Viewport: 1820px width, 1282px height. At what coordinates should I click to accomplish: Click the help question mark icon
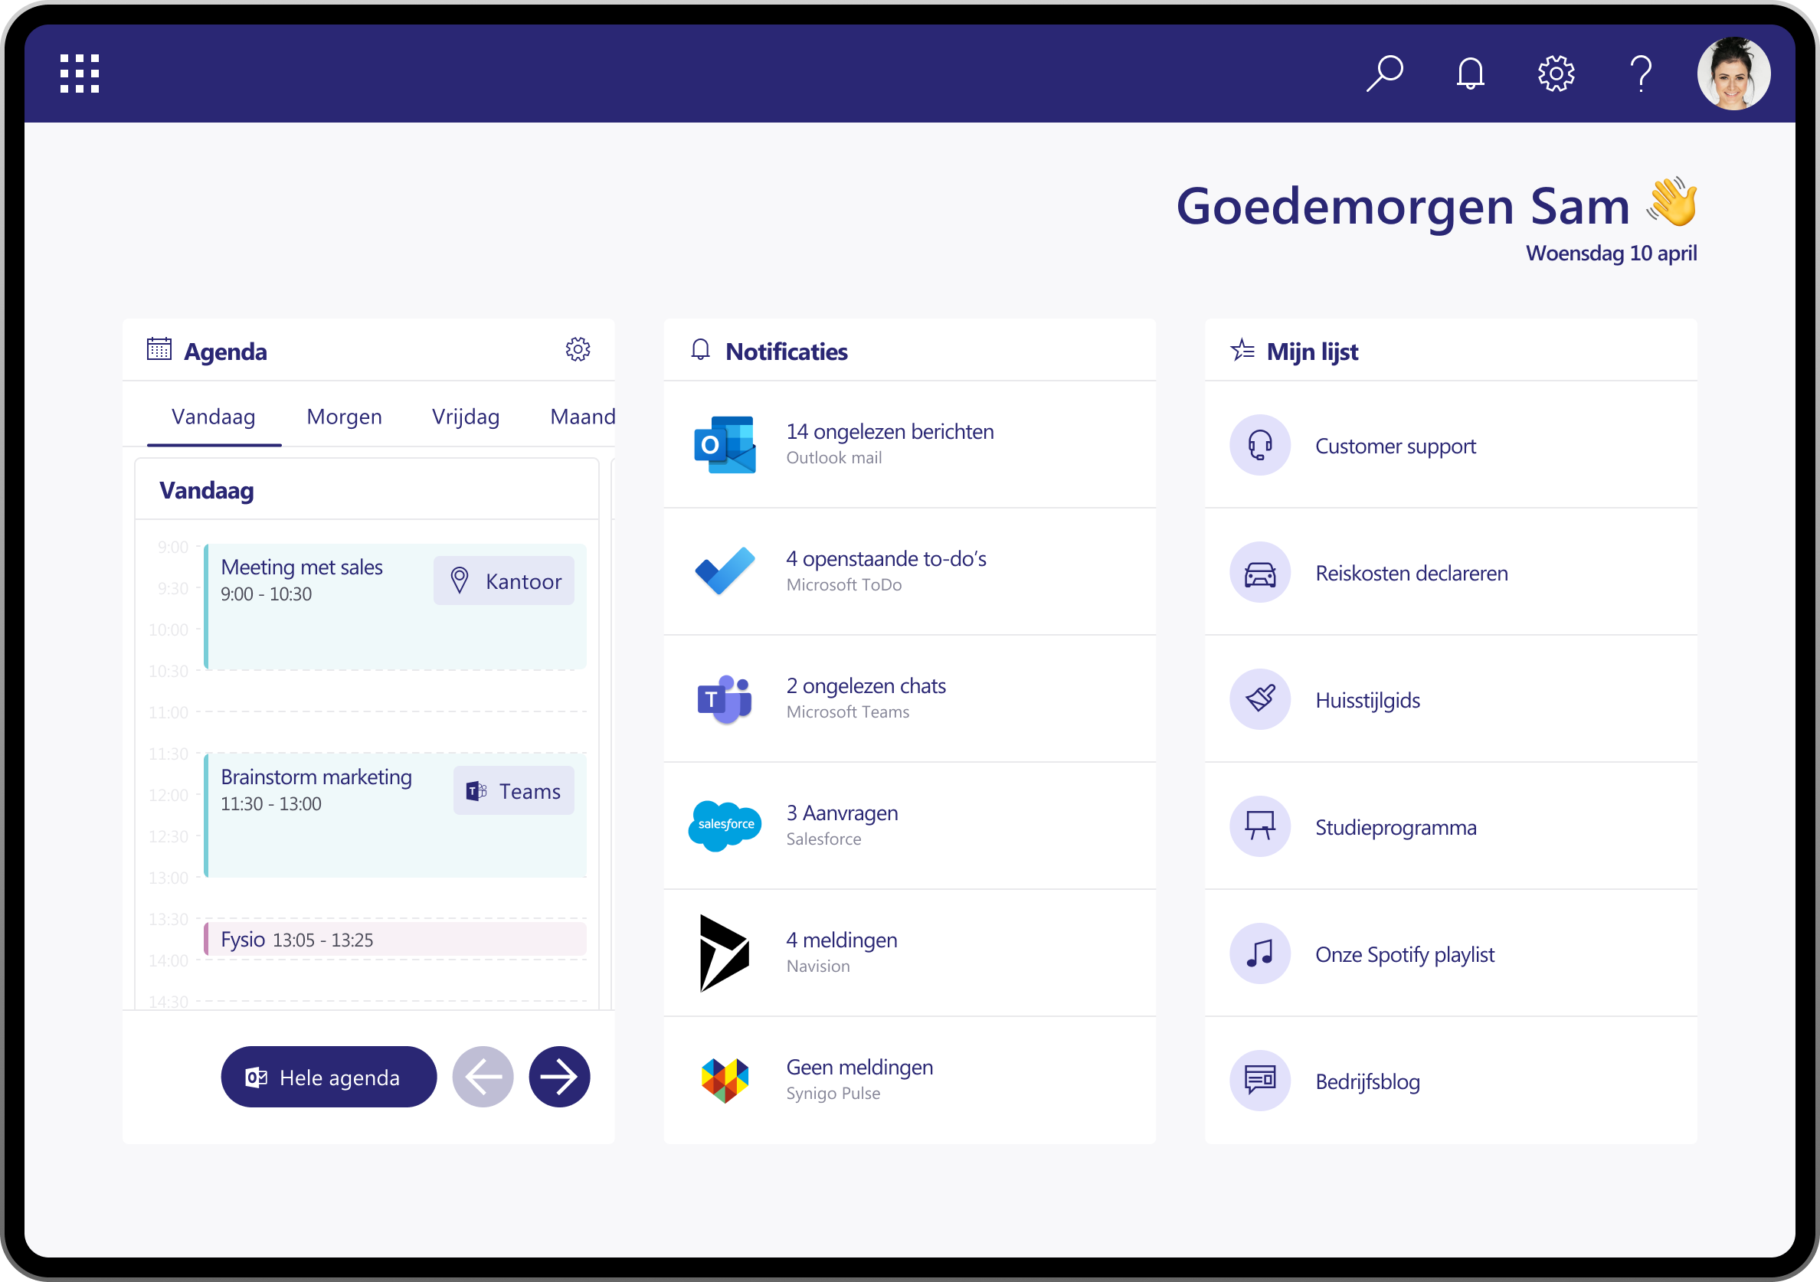tap(1642, 74)
